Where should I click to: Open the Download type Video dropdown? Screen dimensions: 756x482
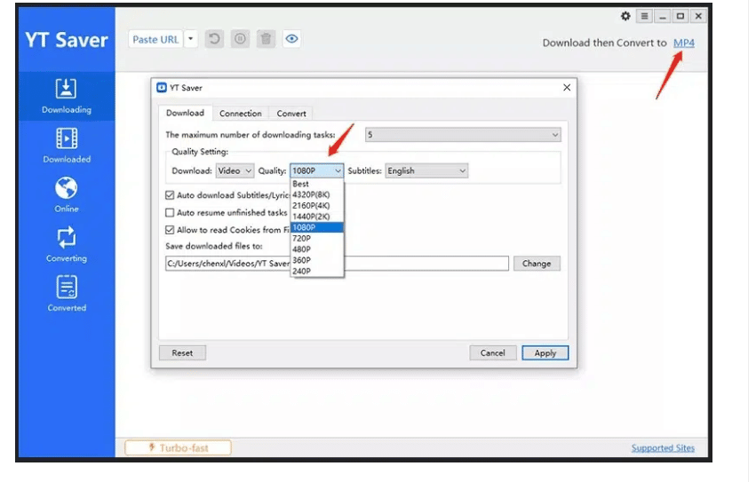[235, 171]
